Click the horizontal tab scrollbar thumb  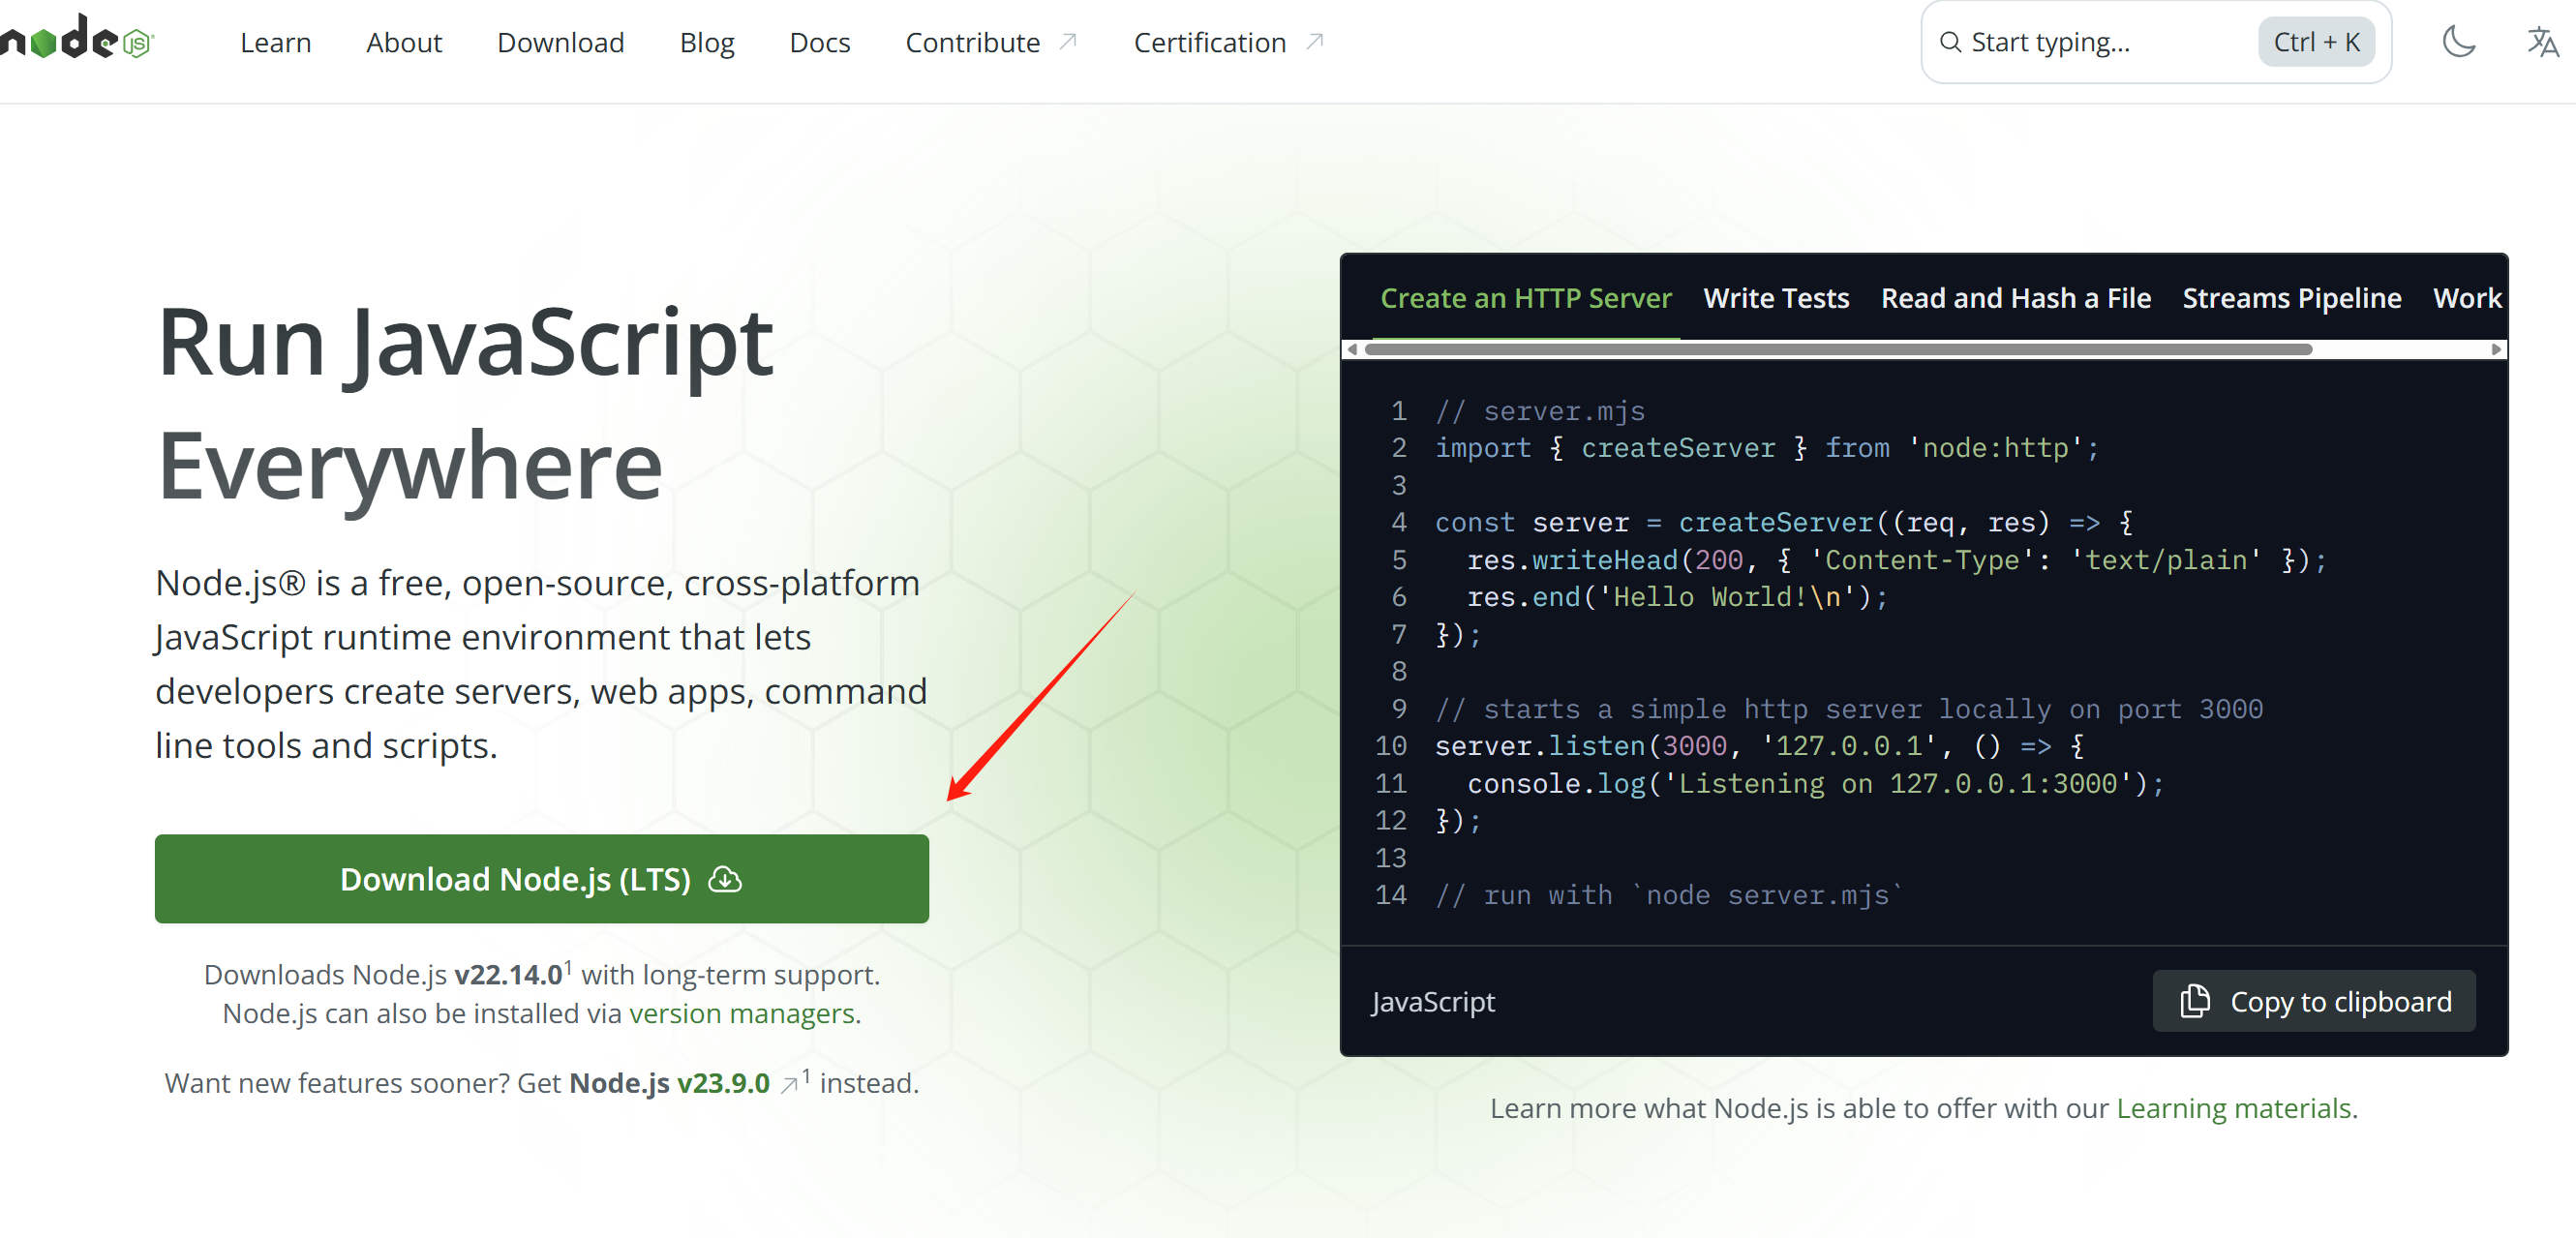[x=1838, y=349]
